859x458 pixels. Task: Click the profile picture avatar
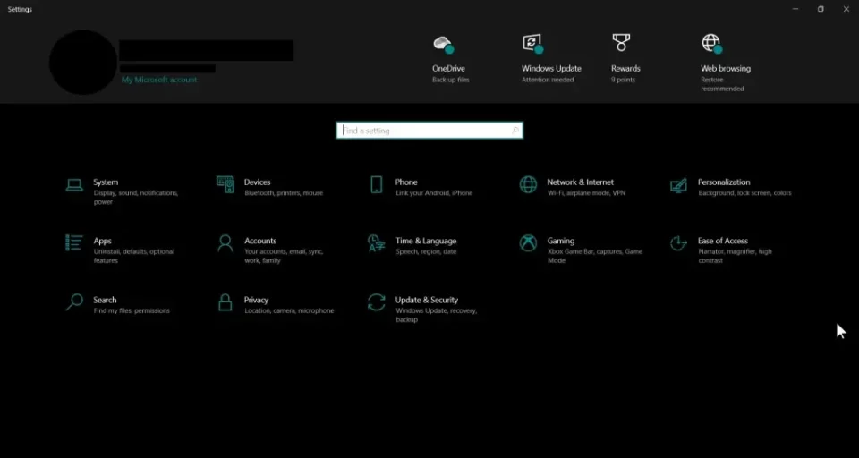point(82,63)
